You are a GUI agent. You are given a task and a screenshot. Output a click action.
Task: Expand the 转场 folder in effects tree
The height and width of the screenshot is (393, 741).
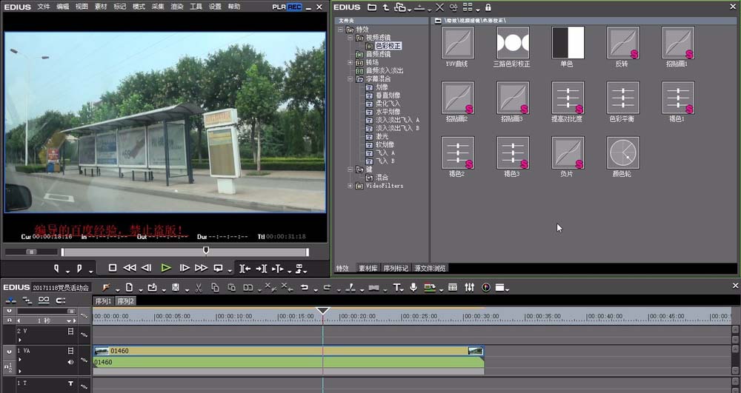pyautogui.click(x=350, y=62)
